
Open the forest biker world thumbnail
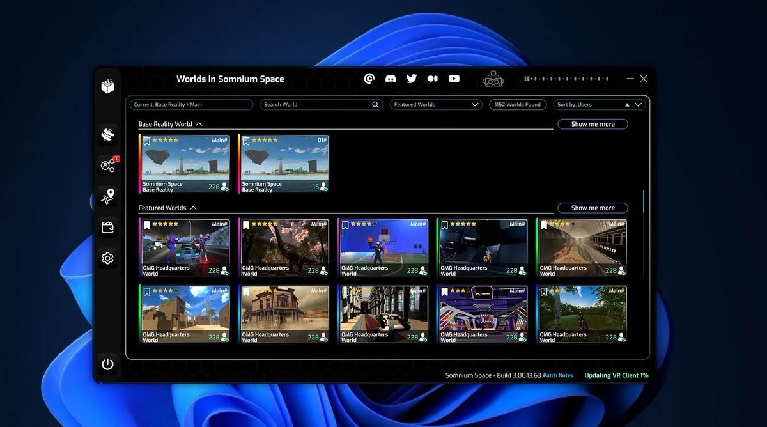coord(582,314)
